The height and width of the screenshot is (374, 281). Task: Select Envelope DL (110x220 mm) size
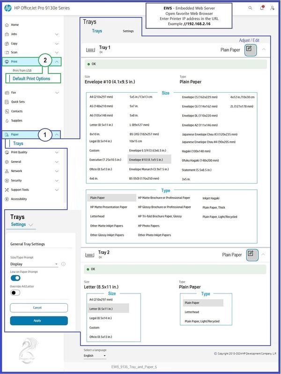click(200, 116)
